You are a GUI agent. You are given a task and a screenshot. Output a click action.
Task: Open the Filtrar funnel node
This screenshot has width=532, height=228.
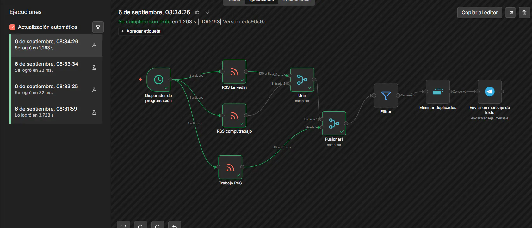click(x=386, y=96)
